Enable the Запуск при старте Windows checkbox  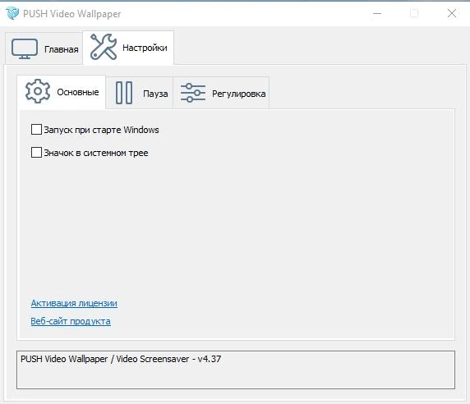(36, 130)
